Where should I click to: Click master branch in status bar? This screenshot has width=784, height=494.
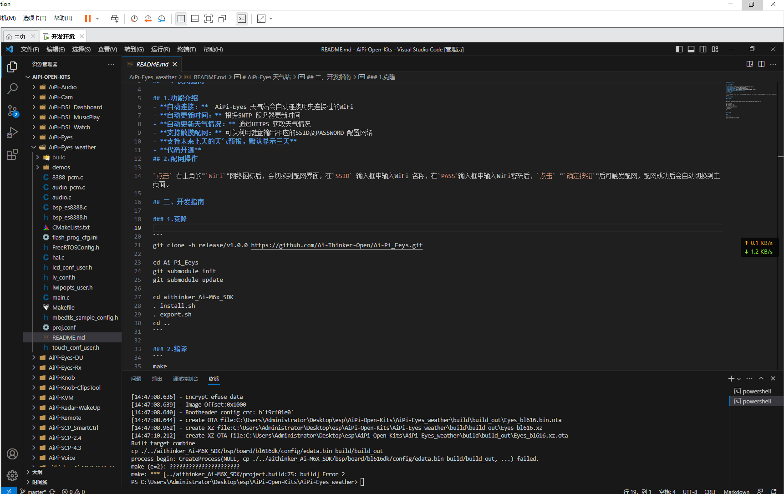33,492
